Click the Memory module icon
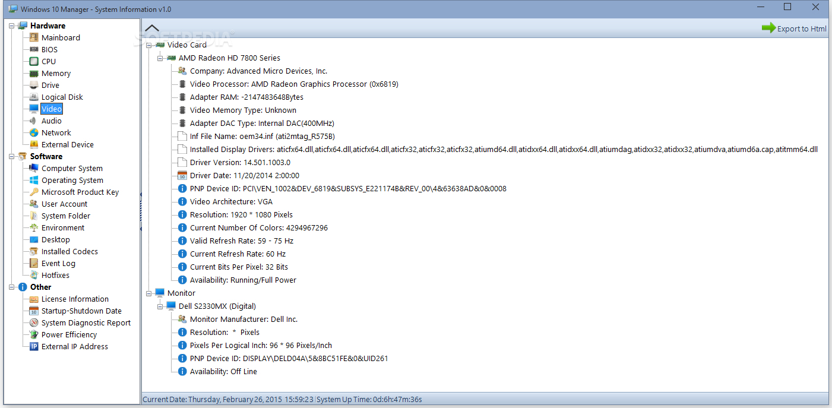 pos(34,73)
